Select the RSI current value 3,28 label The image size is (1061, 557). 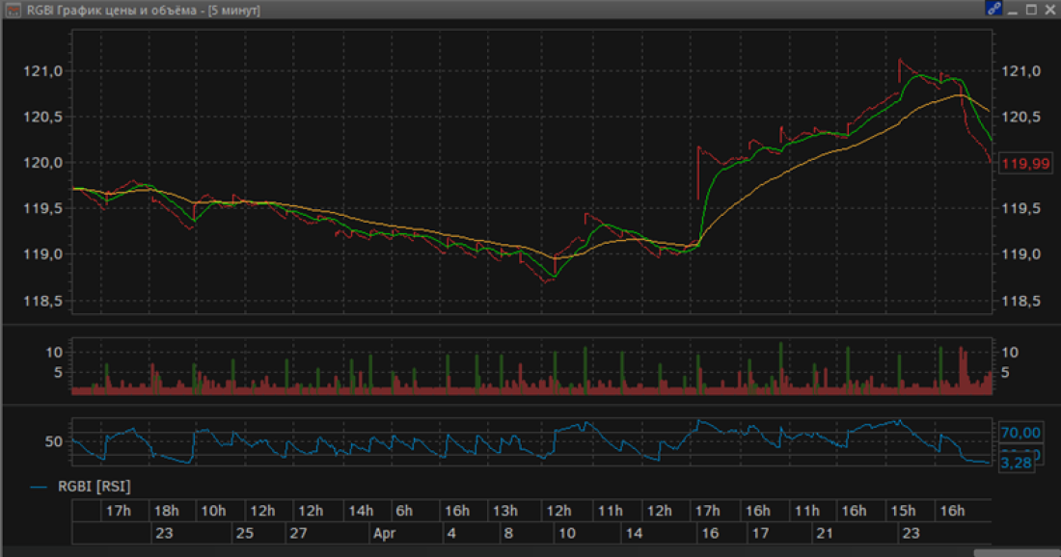1017,463
